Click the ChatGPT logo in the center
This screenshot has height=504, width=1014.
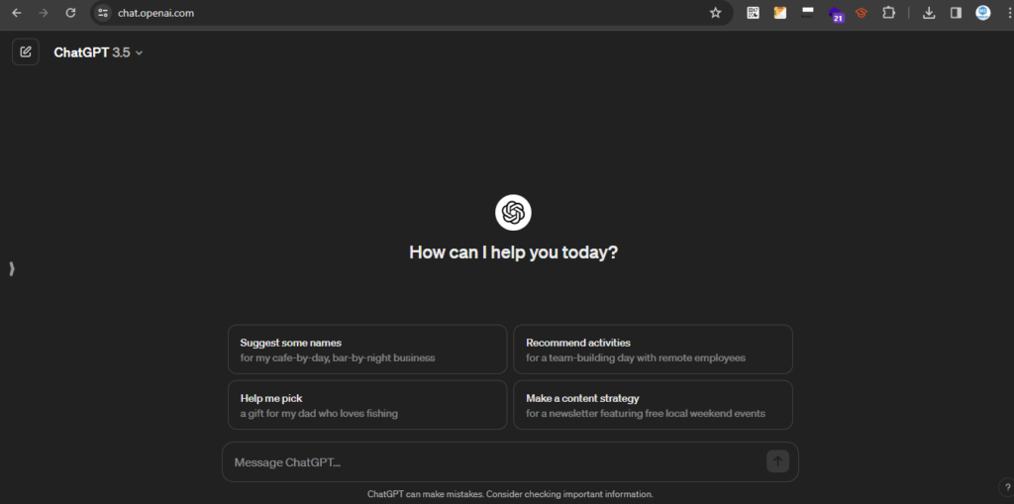pos(513,212)
